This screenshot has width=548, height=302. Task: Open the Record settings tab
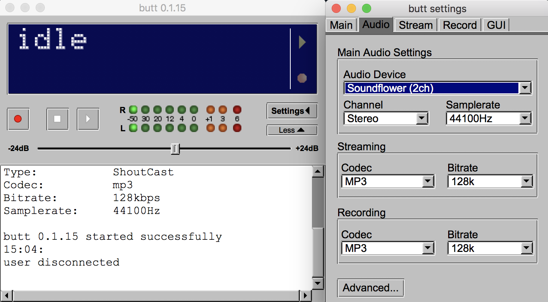coord(460,25)
